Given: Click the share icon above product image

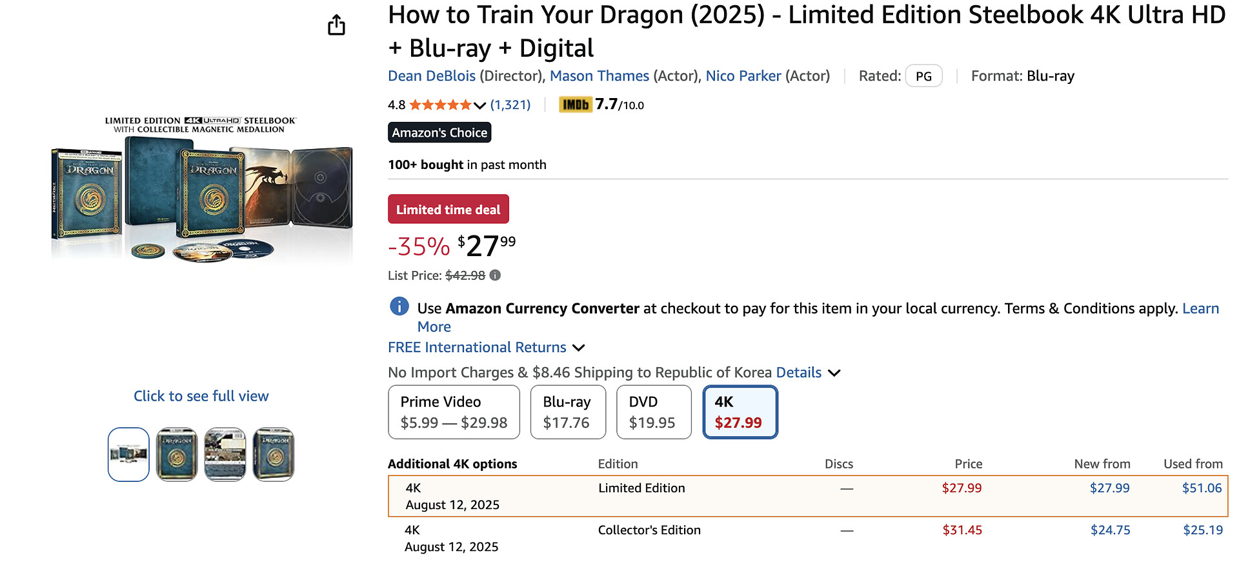Looking at the screenshot, I should [x=336, y=25].
